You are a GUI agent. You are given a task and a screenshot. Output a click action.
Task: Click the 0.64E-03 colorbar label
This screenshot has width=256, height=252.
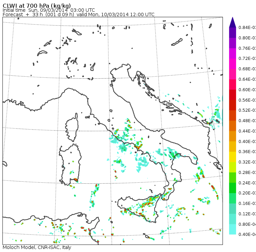(x=247, y=79)
